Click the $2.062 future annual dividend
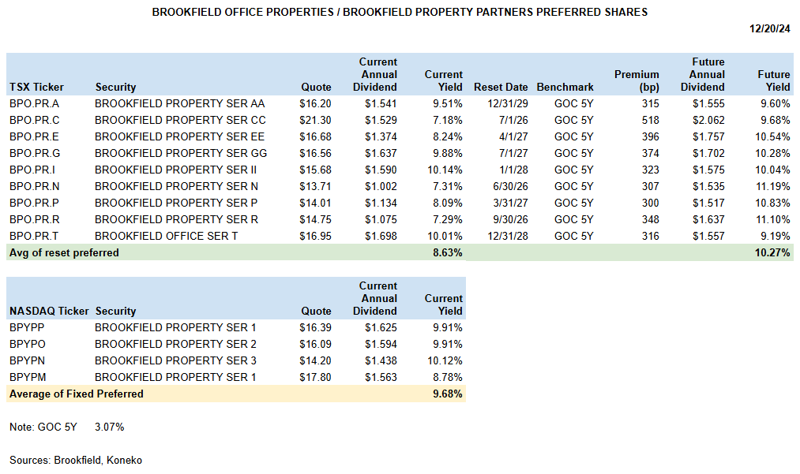The image size is (800, 474). 708,121
